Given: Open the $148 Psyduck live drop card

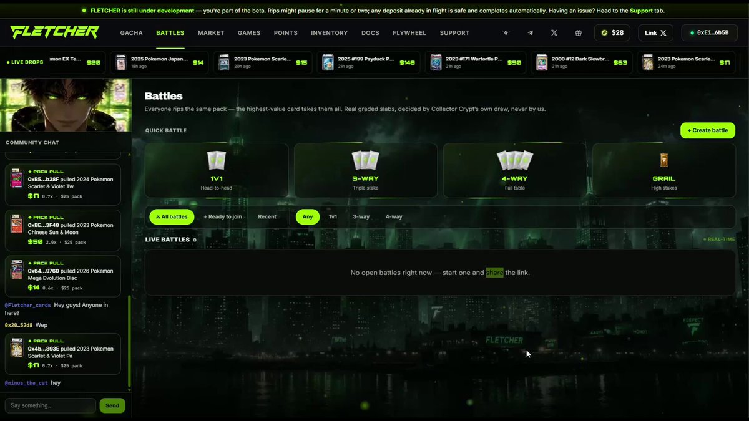Looking at the screenshot, I should coord(368,62).
